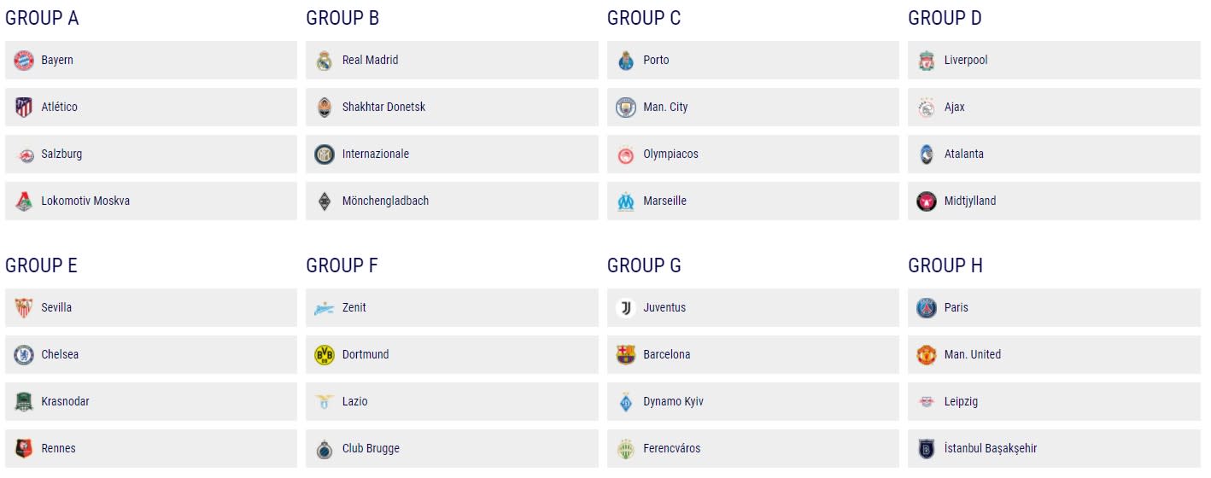This screenshot has height=478, width=1211.
Task: Select the Marseille logo icon
Action: point(626,201)
